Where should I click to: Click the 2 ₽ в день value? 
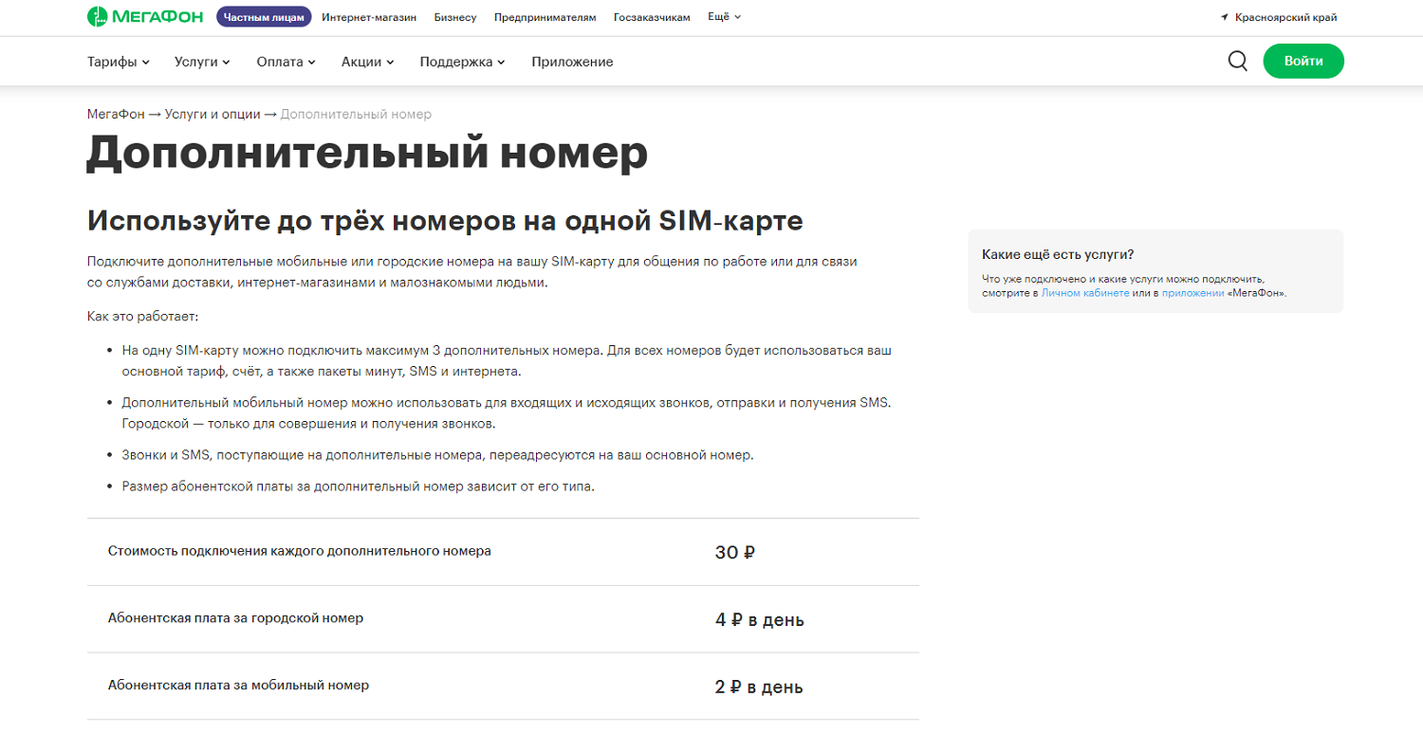click(x=759, y=687)
